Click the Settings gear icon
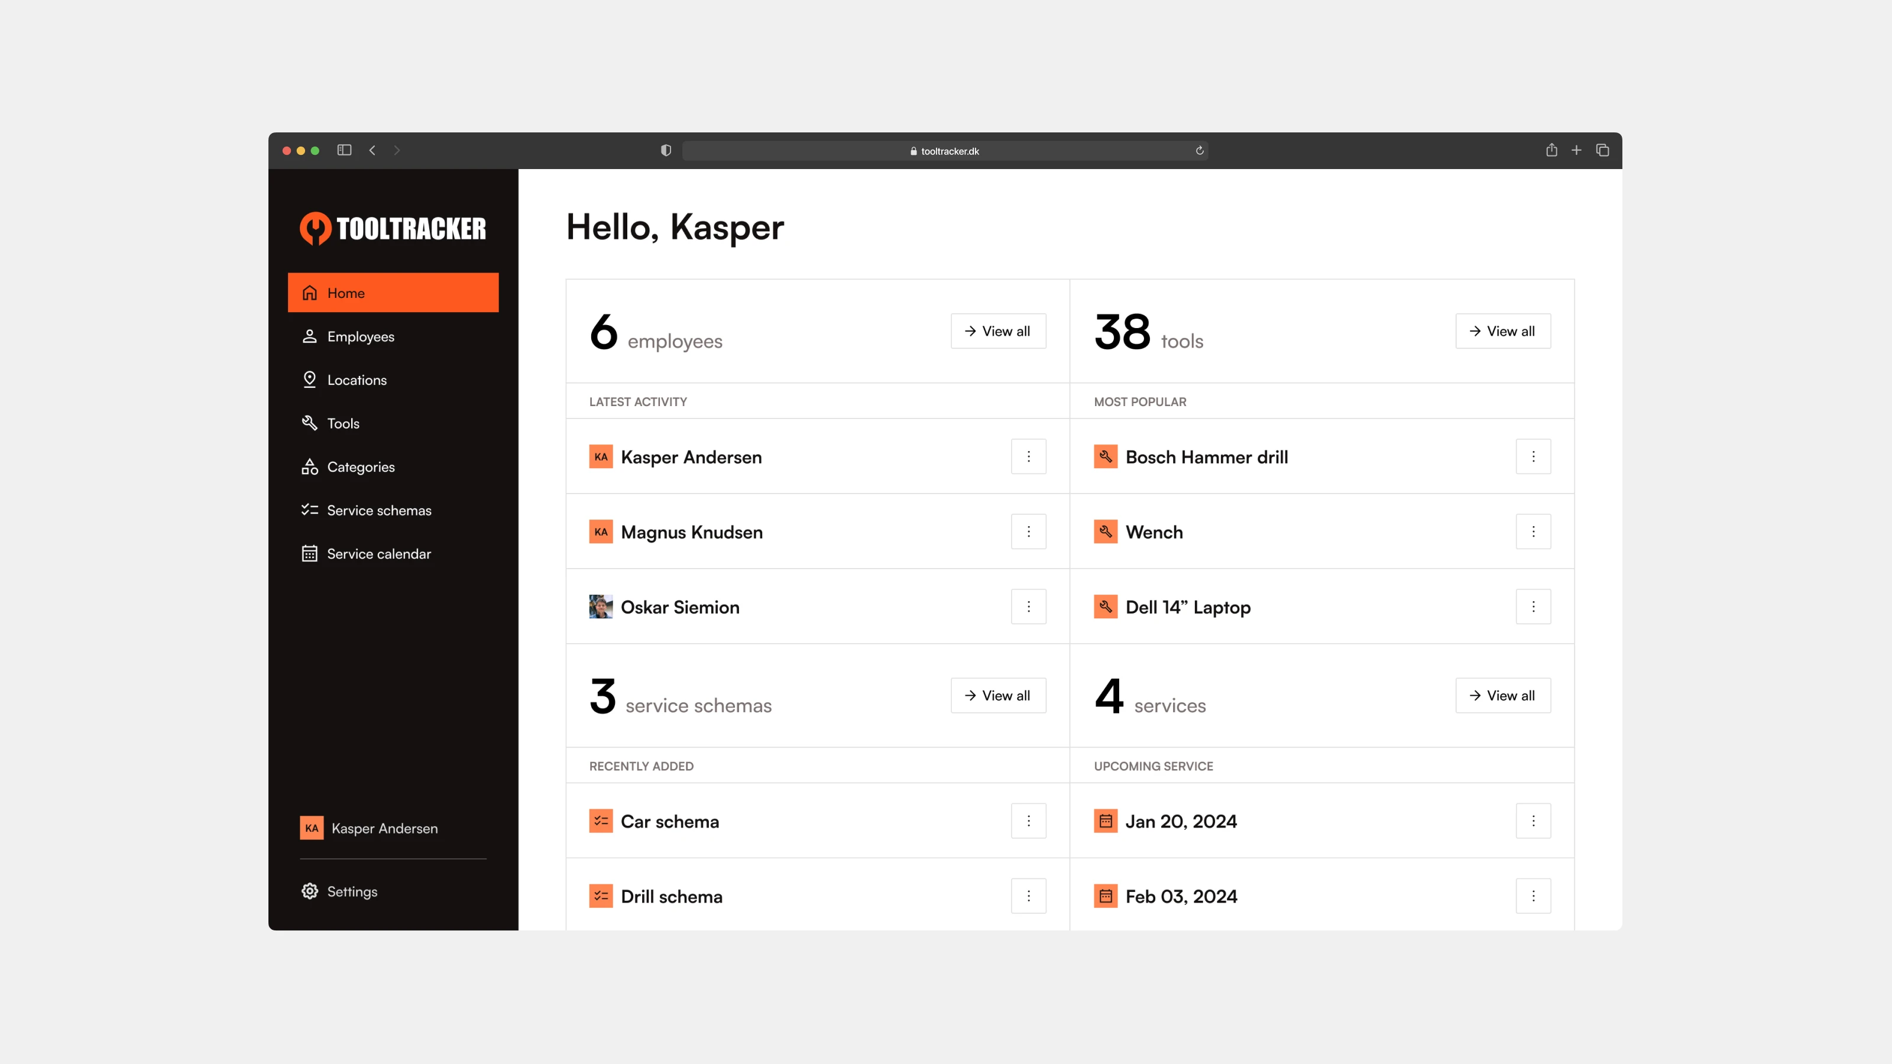 (x=310, y=891)
